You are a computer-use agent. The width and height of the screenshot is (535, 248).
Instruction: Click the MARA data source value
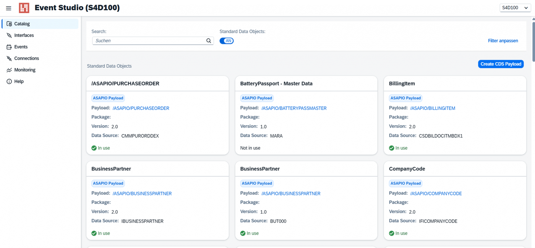[276, 136]
